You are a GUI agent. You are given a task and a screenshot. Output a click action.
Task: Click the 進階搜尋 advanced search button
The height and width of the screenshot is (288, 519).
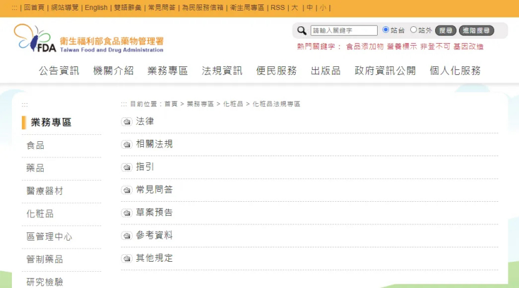(476, 31)
